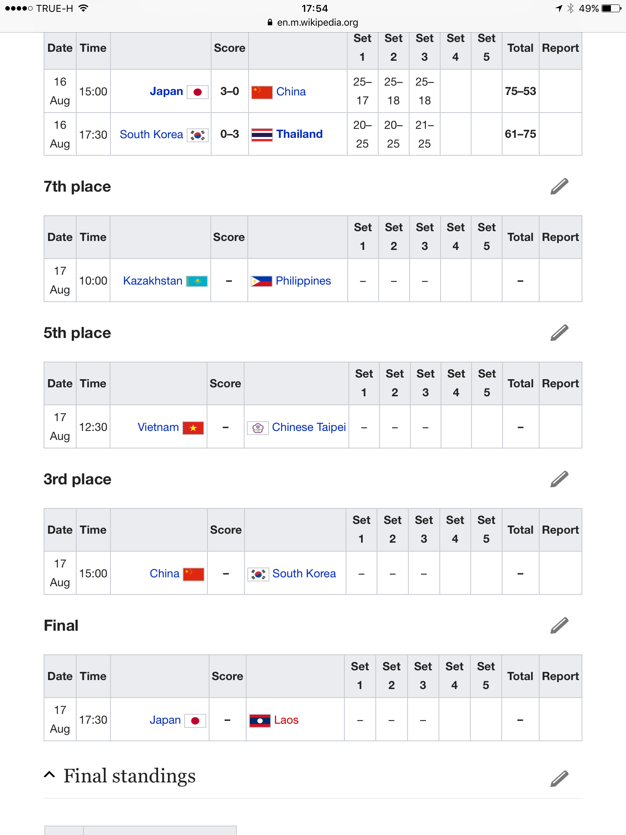Viewport: 626px width, 835px height.
Task: Open the Kazakhstan flag image
Action: click(x=197, y=281)
